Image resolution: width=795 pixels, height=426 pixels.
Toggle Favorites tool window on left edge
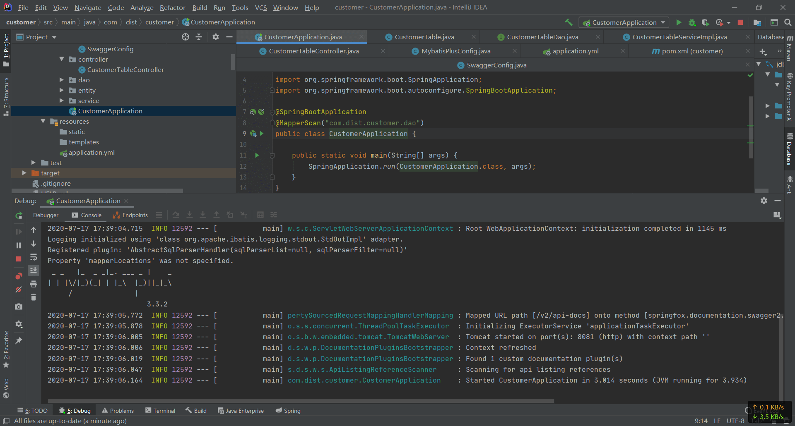[6, 349]
